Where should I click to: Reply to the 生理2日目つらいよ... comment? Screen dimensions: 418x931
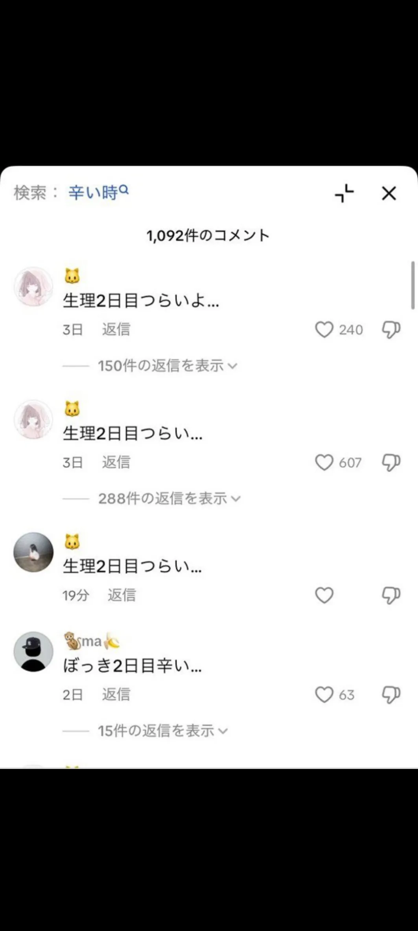coord(116,330)
